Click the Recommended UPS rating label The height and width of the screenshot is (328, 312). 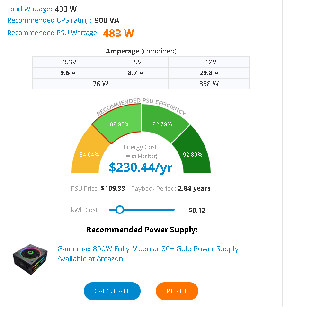coord(49,20)
